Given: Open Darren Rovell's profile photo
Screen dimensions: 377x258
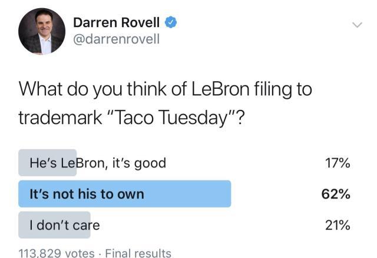Looking at the screenshot, I should tap(42, 32).
